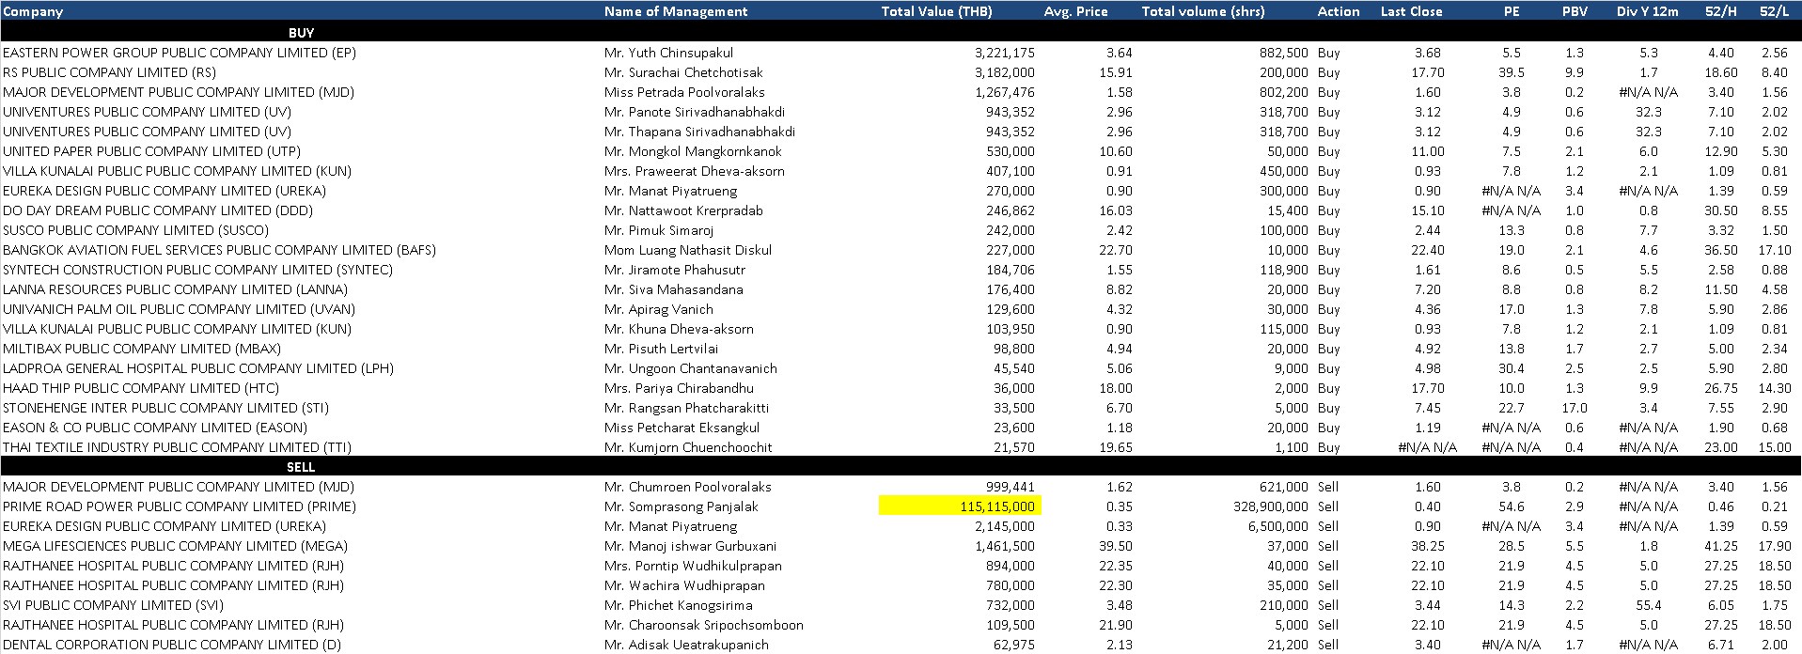
Task: Click Mrs. Praweerat Dheva-aksorn cell
Action: [x=694, y=171]
